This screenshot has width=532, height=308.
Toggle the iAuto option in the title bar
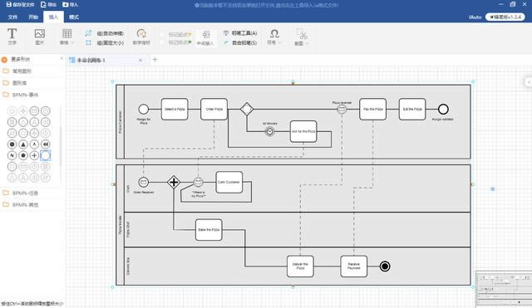475,17
